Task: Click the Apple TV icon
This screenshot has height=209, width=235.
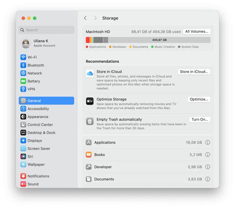Action: [x=90, y=101]
